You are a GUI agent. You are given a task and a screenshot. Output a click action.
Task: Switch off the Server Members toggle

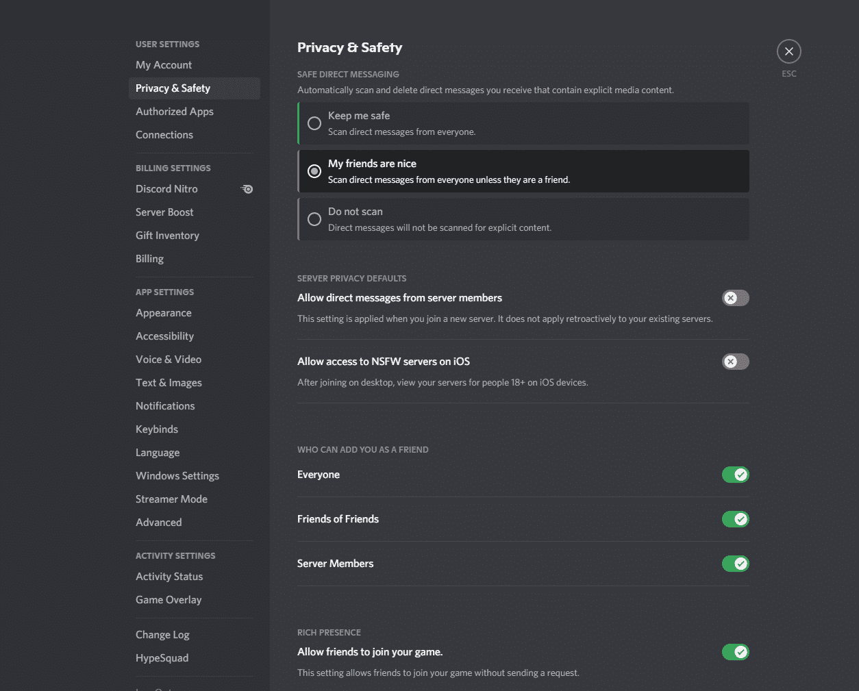(736, 564)
